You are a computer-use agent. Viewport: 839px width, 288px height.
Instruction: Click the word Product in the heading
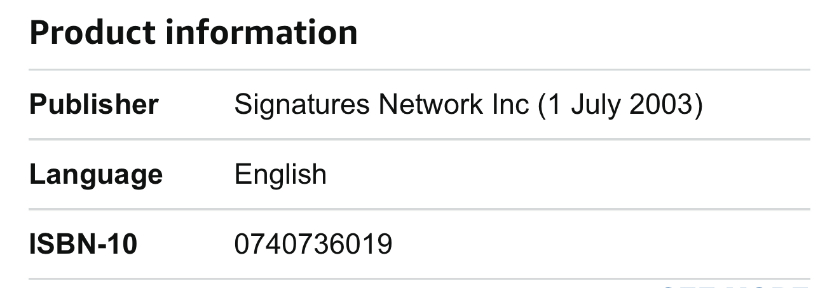point(92,33)
